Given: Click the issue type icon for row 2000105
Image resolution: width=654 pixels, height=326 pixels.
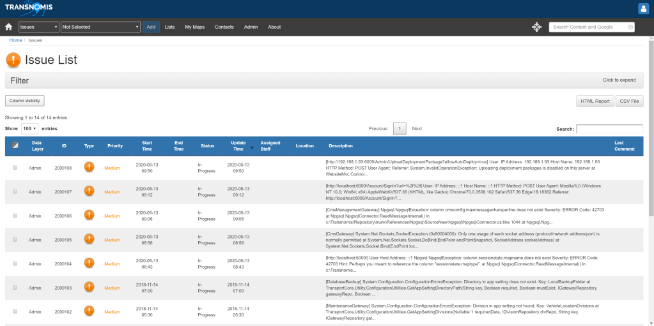Looking at the screenshot, I should click(x=89, y=240).
